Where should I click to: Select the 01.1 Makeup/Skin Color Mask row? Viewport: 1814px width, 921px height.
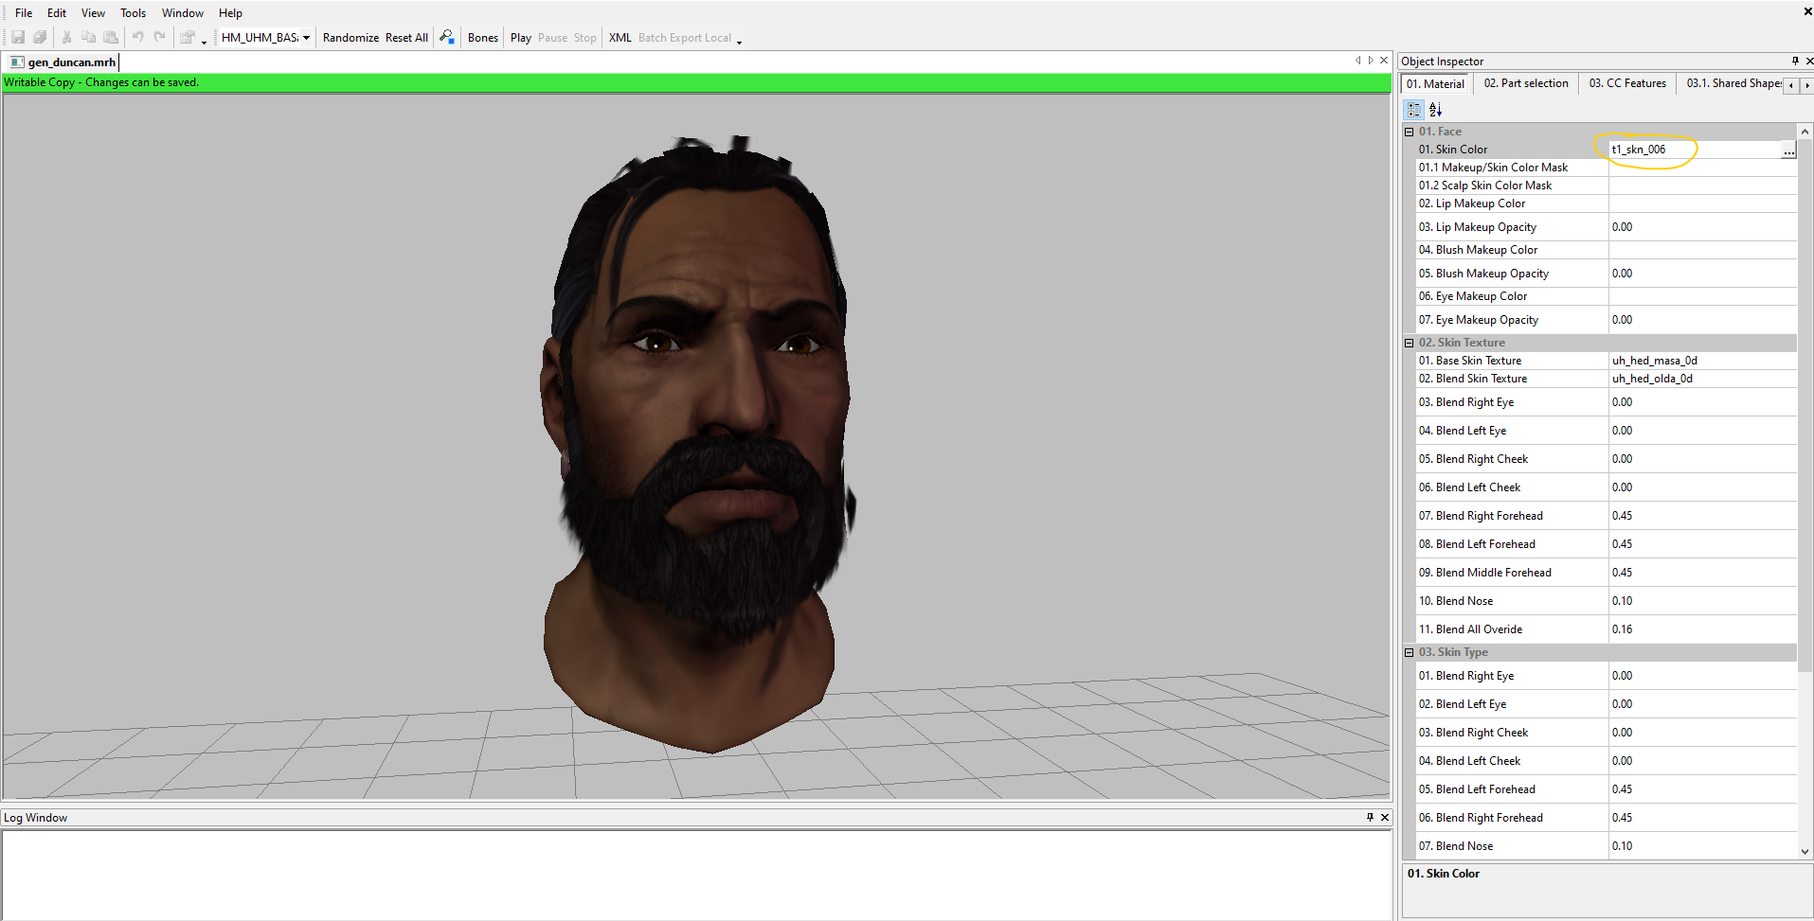coord(1606,168)
